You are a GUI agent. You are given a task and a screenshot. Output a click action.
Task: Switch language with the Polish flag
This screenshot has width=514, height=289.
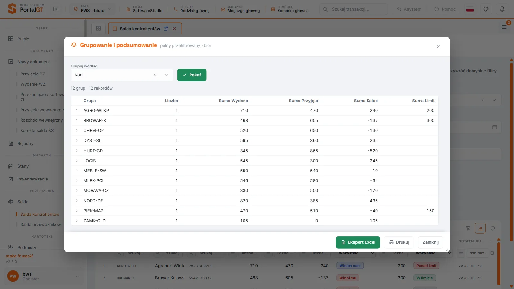pyautogui.click(x=470, y=9)
